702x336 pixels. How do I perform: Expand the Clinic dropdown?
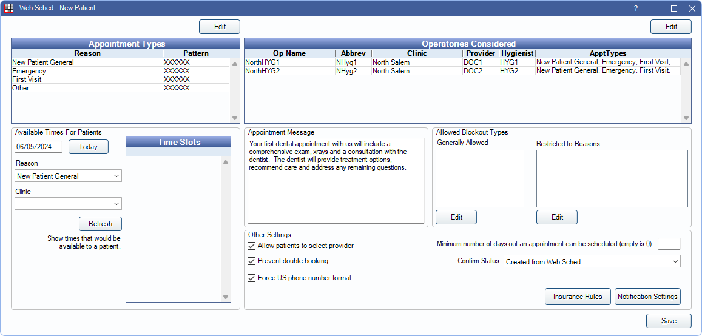68,204
